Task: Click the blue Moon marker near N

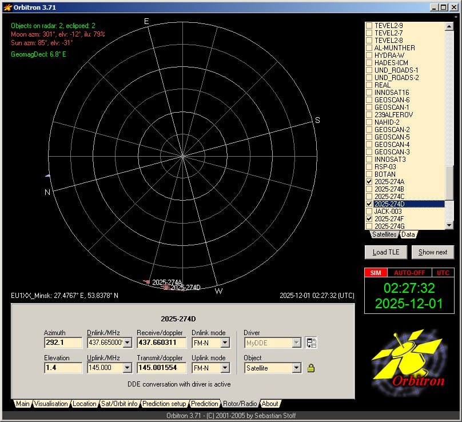Action: (48, 176)
